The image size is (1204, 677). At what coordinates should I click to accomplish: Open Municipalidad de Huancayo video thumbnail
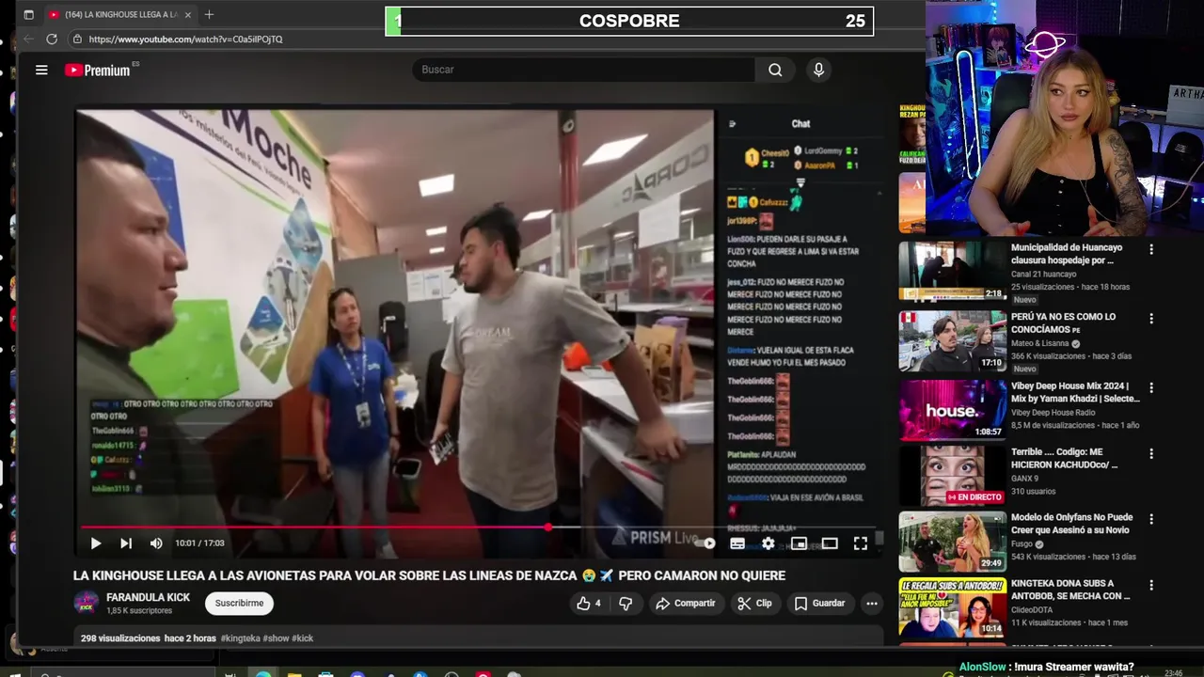[952, 272]
